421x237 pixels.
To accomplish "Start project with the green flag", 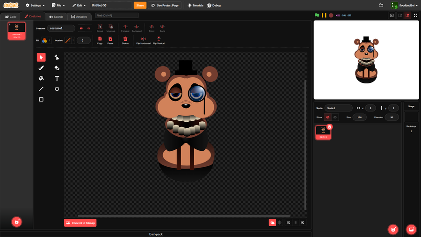I will 317,15.
